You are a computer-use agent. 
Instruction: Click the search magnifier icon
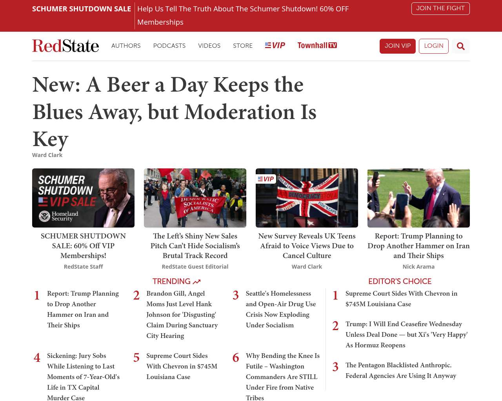(460, 46)
